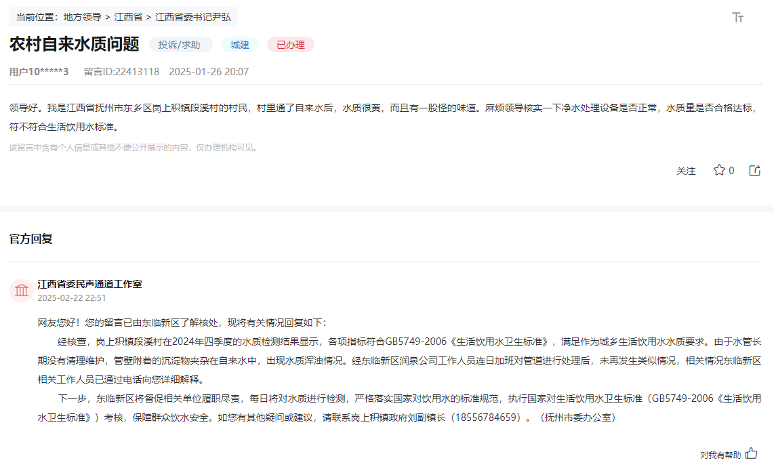Viewport: 774px width, 473px height.
Task: Star this message to favorite it
Action: (x=719, y=171)
